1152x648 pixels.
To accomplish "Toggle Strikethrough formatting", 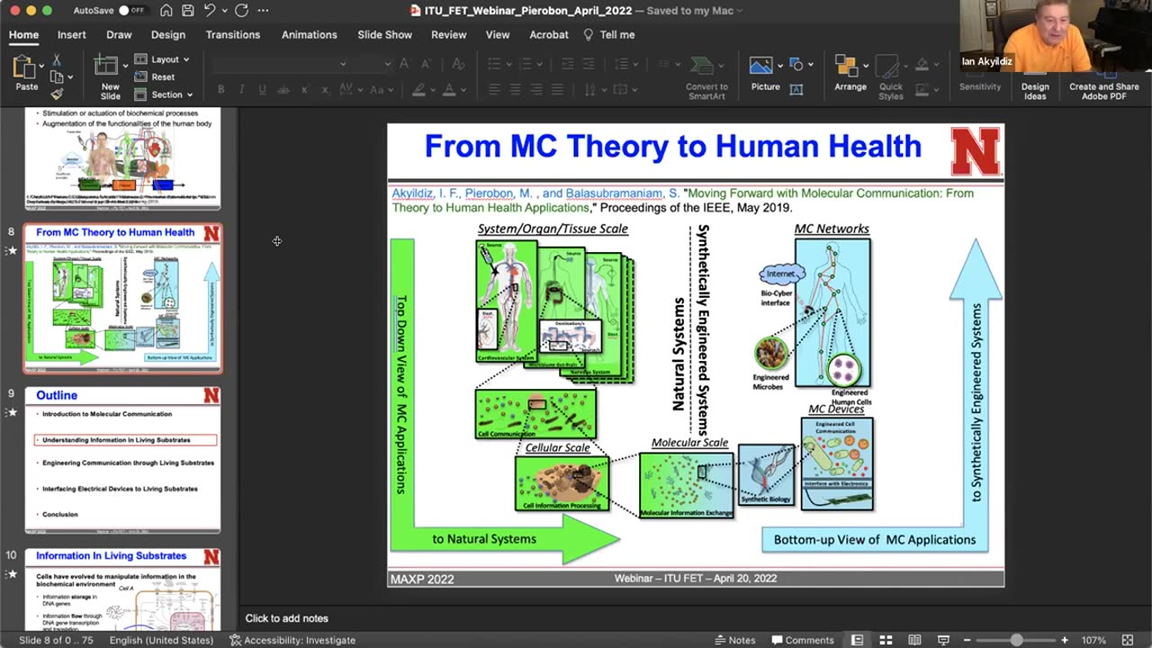I will [x=283, y=90].
